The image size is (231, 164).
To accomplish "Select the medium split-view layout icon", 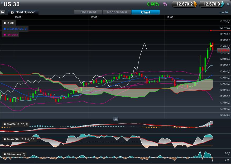I will [223, 12].
